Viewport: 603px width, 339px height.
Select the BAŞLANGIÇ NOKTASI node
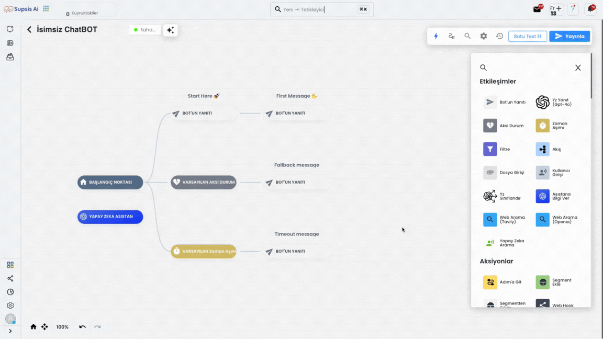coord(110,182)
